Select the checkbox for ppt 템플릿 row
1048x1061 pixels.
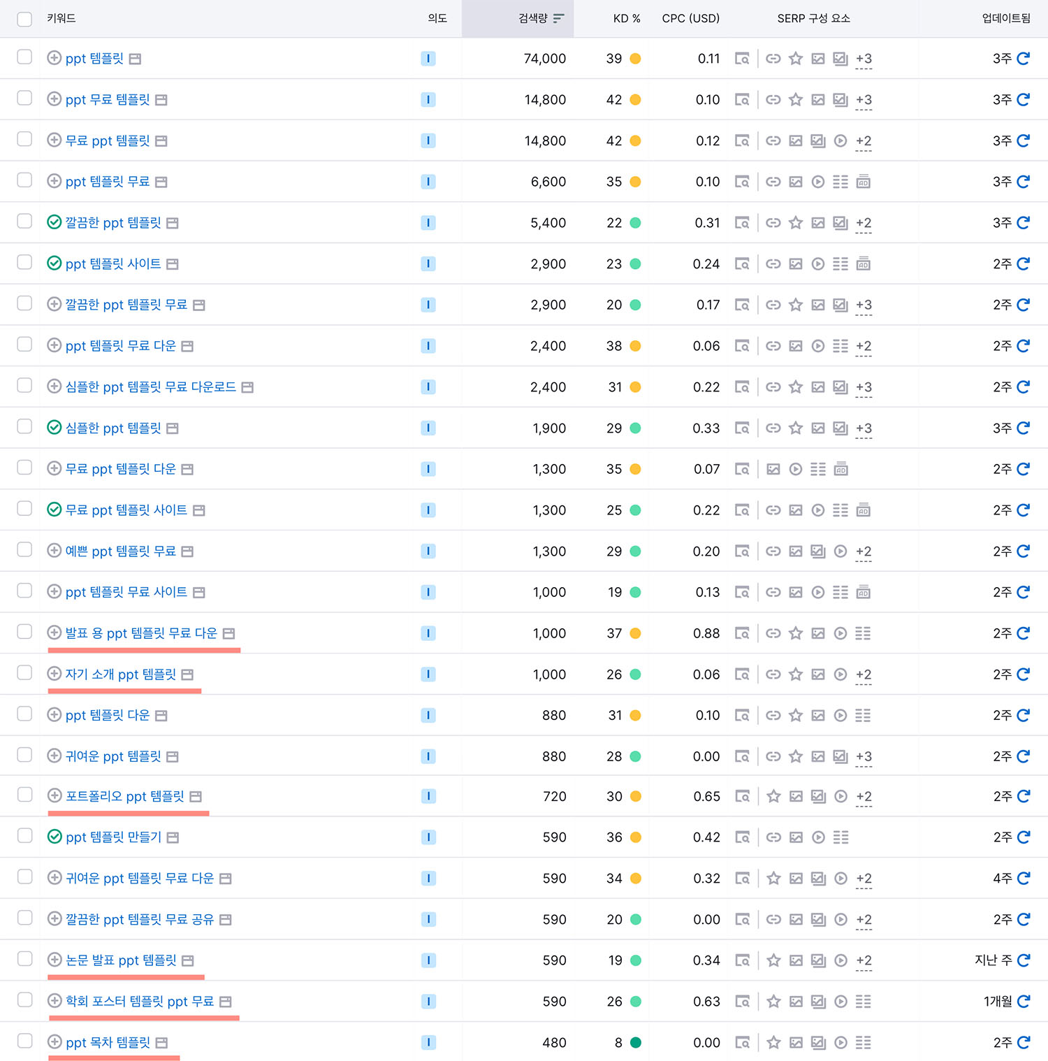pos(24,57)
